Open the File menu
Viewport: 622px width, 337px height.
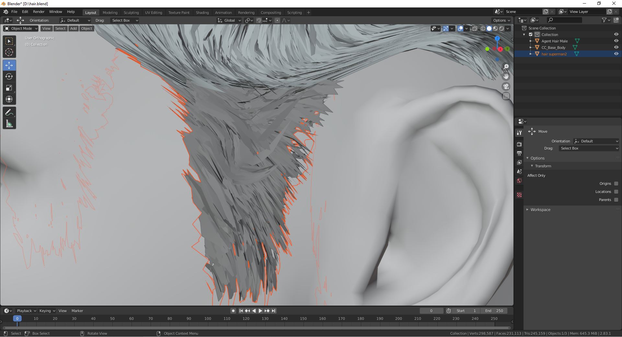[14, 12]
